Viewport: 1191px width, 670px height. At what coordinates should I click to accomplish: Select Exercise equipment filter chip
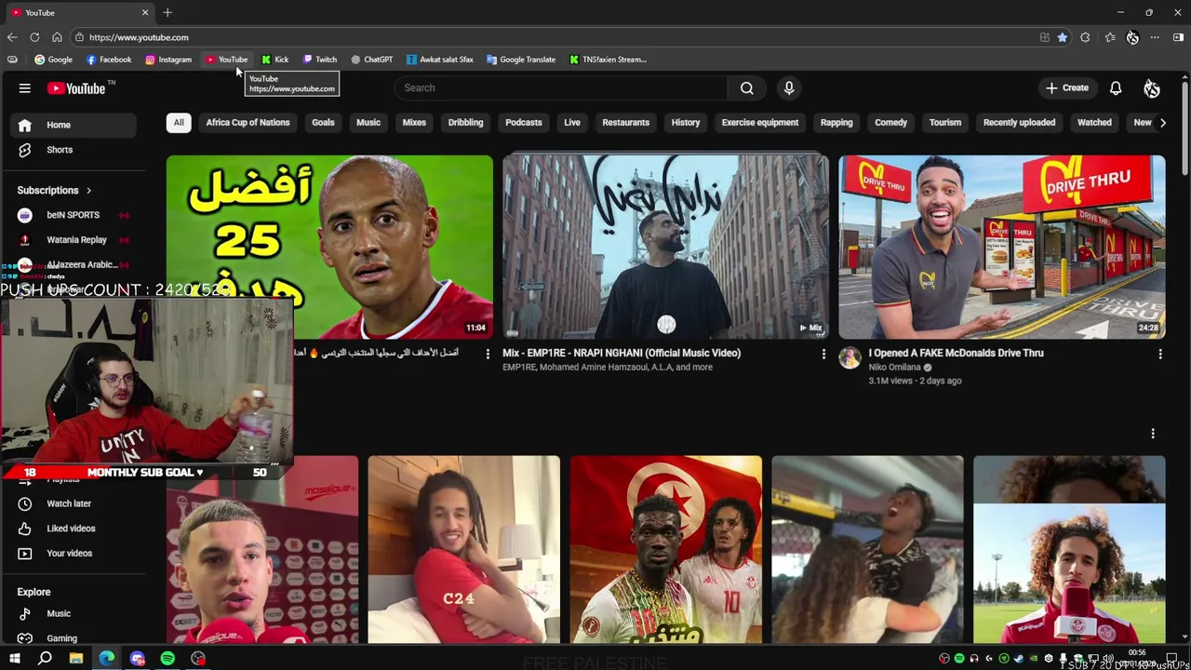pos(760,123)
